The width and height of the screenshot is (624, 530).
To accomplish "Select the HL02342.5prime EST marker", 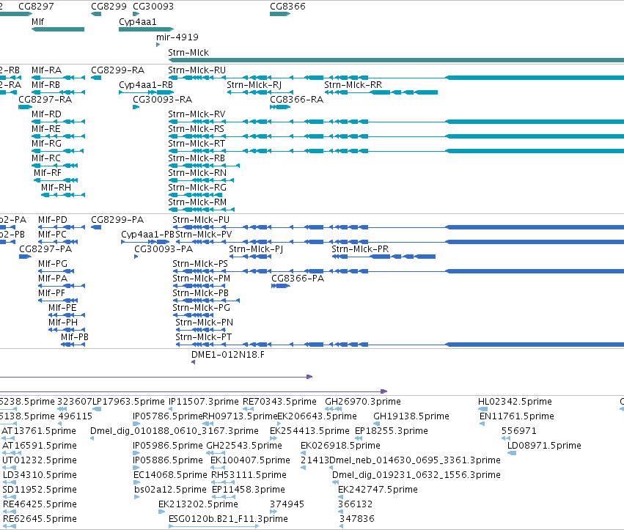I will pos(482,409).
